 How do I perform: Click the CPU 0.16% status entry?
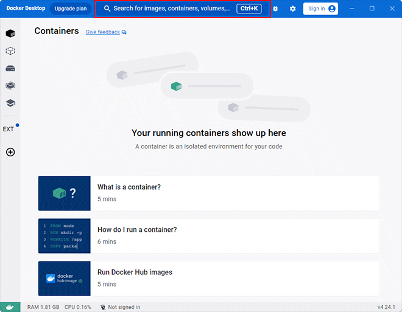click(x=78, y=307)
